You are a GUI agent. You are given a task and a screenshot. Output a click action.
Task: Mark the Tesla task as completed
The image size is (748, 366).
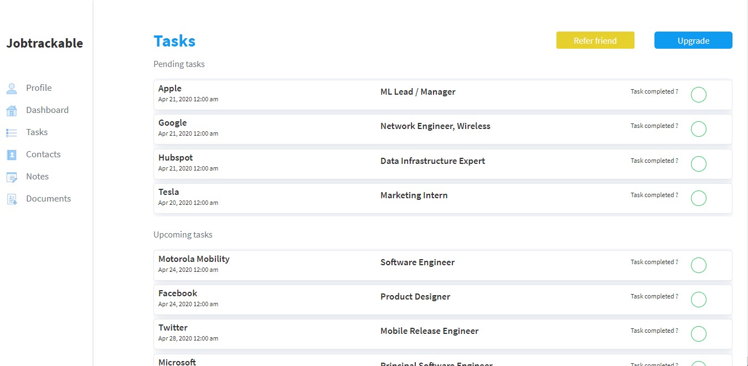[x=699, y=198]
